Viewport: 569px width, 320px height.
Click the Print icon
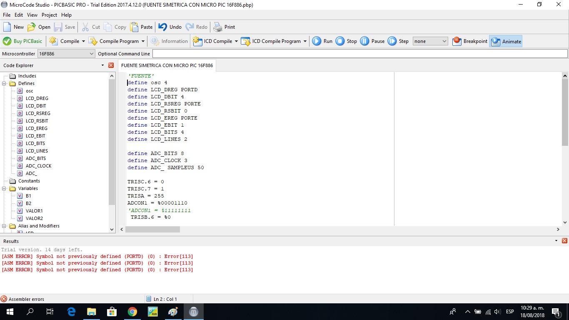pyautogui.click(x=218, y=27)
